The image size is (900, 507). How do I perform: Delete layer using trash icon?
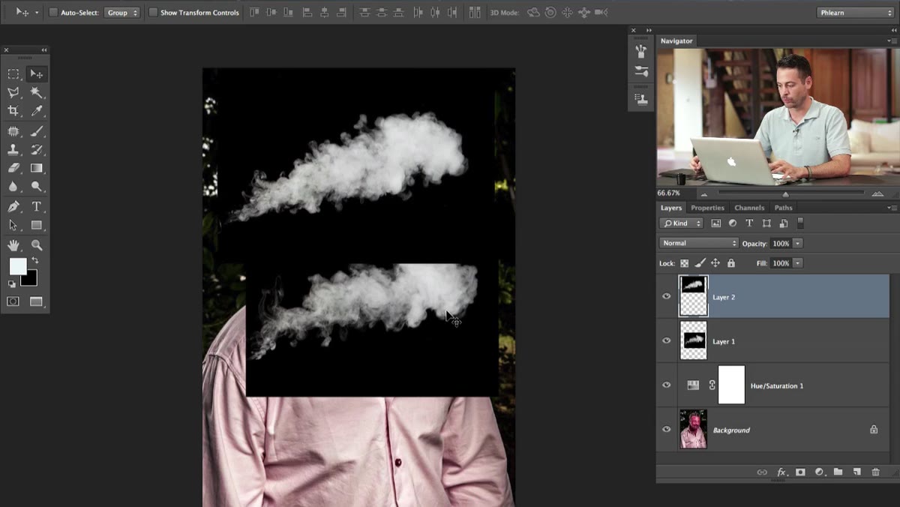[875, 472]
